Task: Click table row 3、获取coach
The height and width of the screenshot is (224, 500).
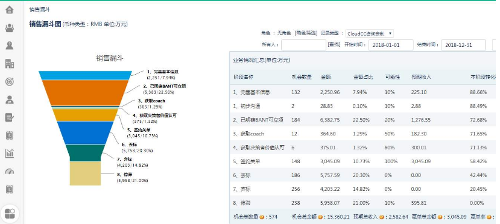Action: point(362,134)
